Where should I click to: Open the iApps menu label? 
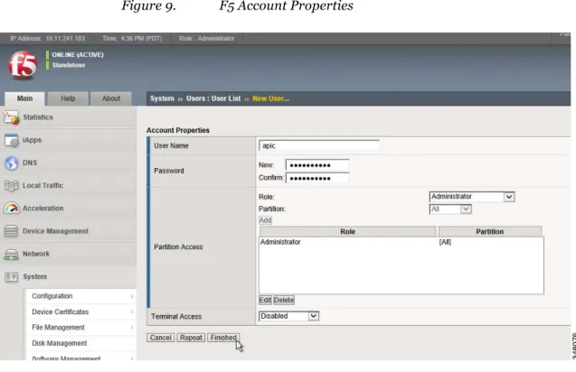pos(32,140)
